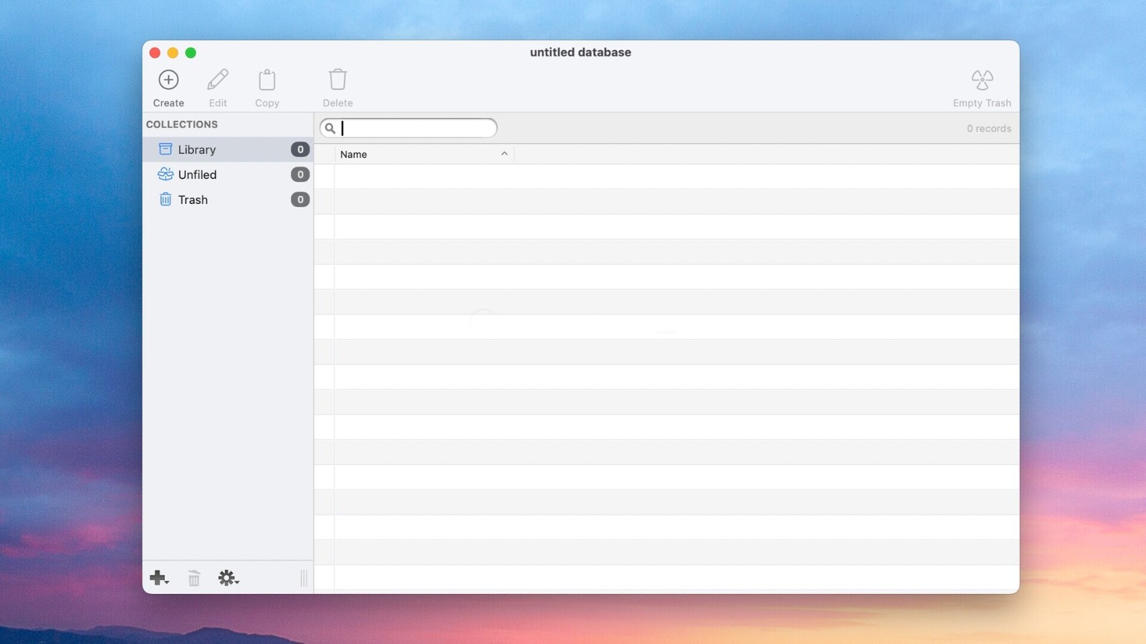Select the Library collection

228,150
